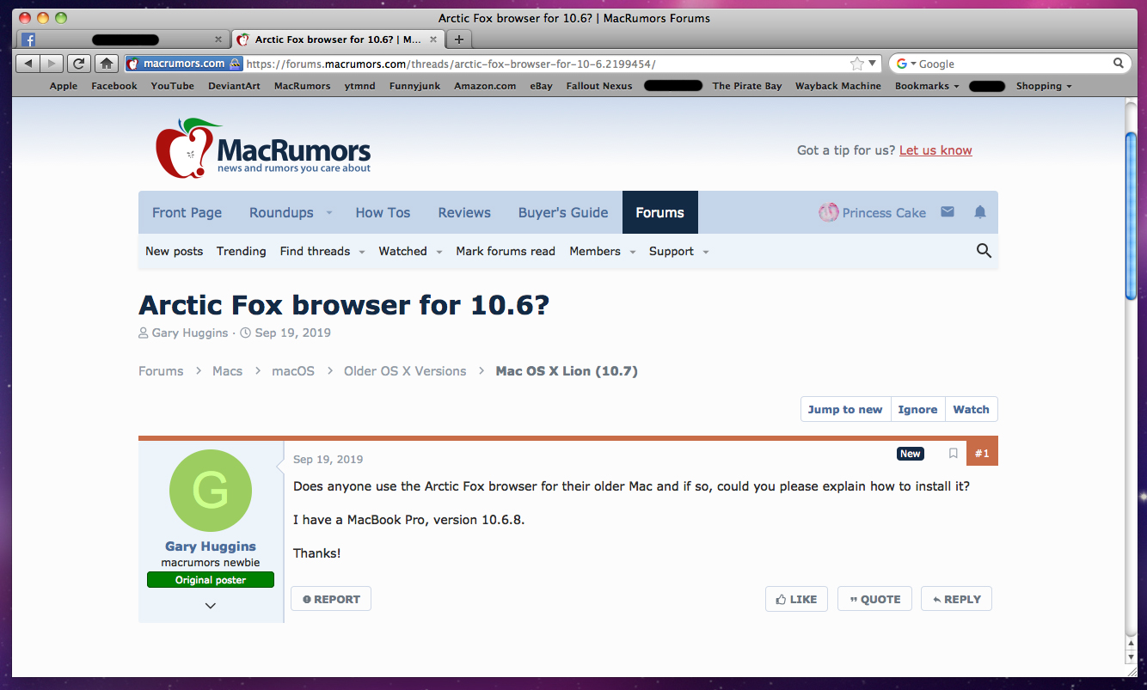Click the thread author Gary Huggins under title

point(190,333)
